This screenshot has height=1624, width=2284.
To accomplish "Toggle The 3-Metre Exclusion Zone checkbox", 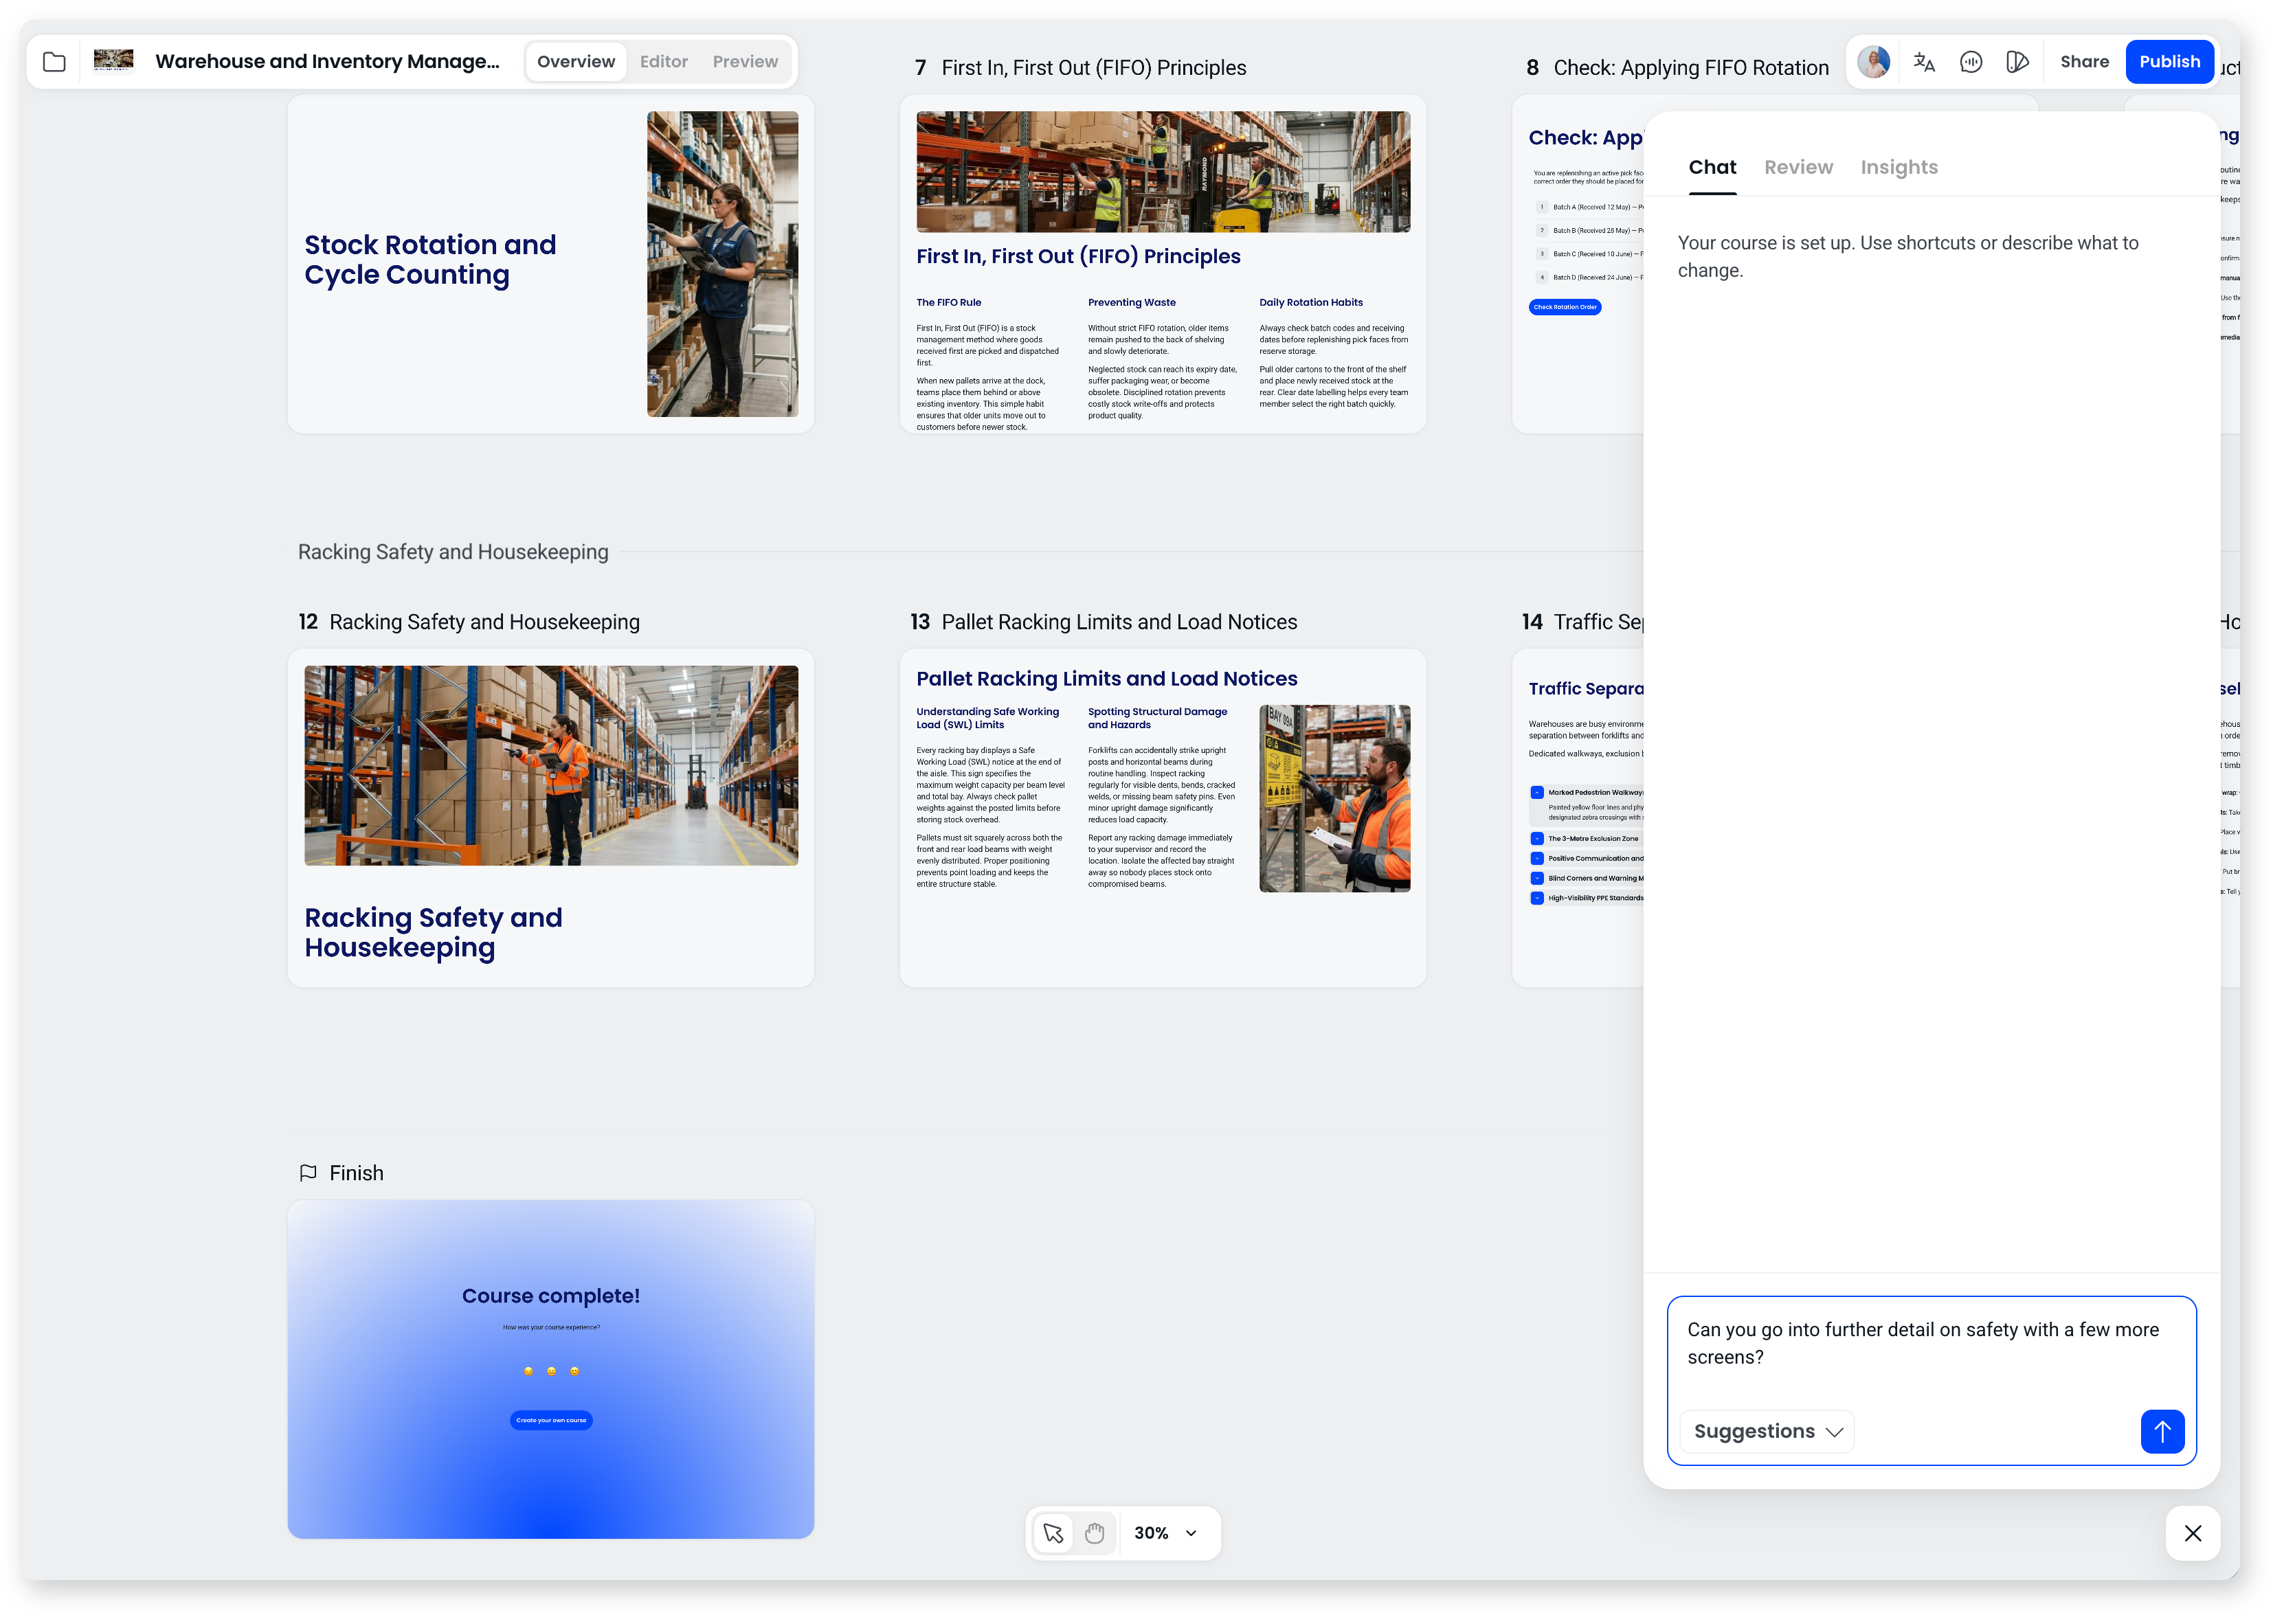I will pyautogui.click(x=1537, y=839).
